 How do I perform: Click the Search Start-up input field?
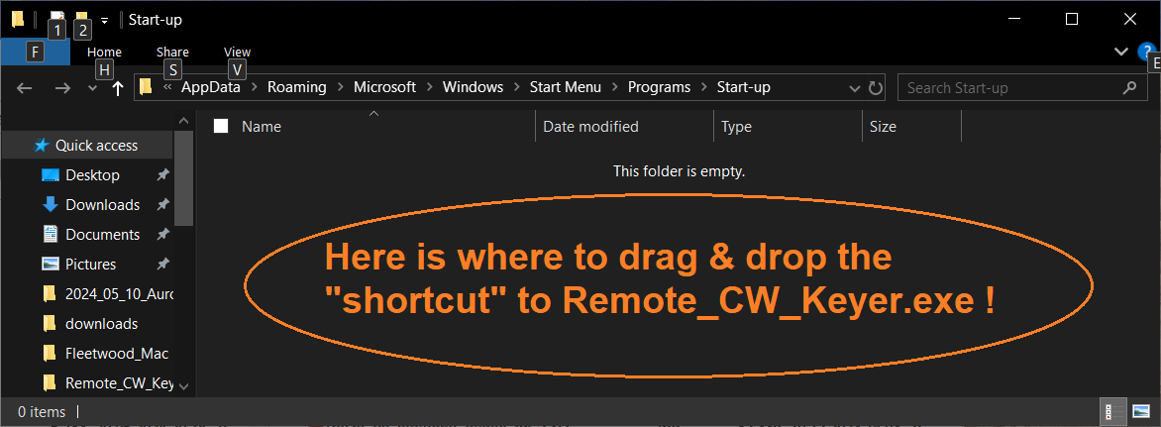click(x=1010, y=88)
